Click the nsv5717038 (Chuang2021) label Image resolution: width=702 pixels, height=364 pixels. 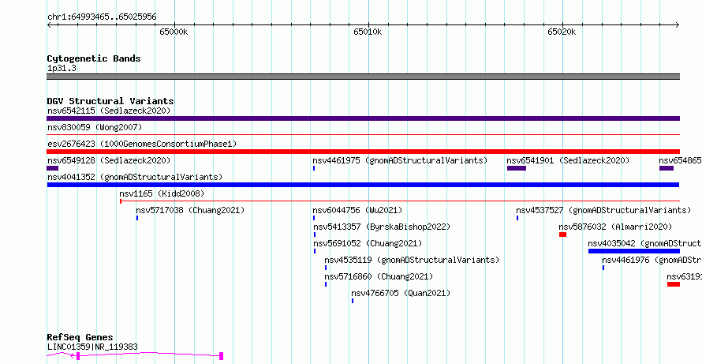190,210
